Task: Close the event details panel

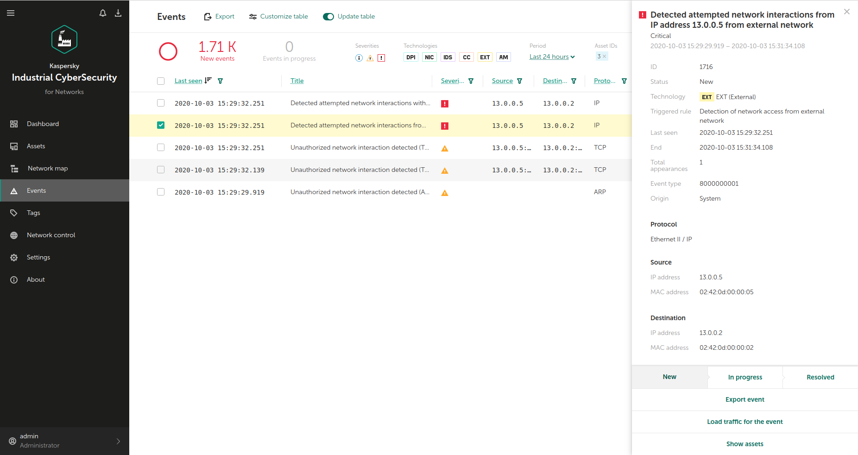Action: click(846, 12)
